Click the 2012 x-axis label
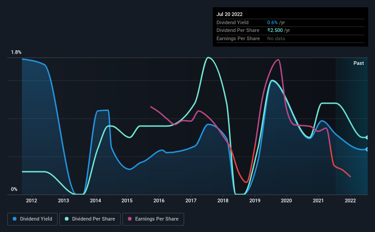375x232 pixels. pyautogui.click(x=32, y=200)
